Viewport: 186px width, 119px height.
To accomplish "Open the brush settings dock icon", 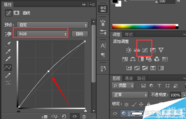I will [x=103, y=32].
